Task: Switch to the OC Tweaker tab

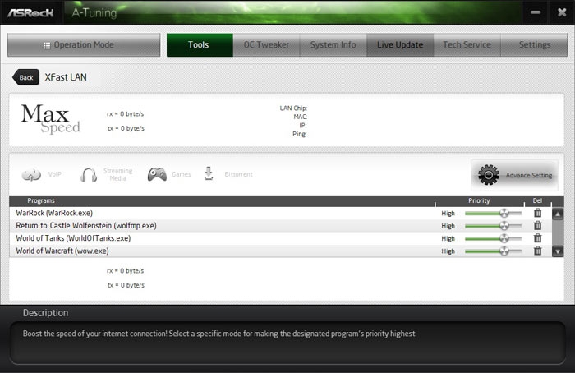Action: (267, 44)
